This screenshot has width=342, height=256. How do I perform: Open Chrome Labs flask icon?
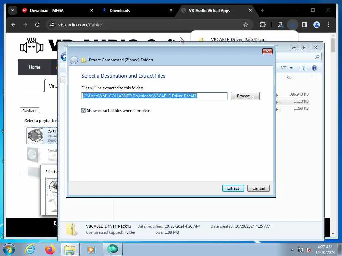(x=281, y=25)
